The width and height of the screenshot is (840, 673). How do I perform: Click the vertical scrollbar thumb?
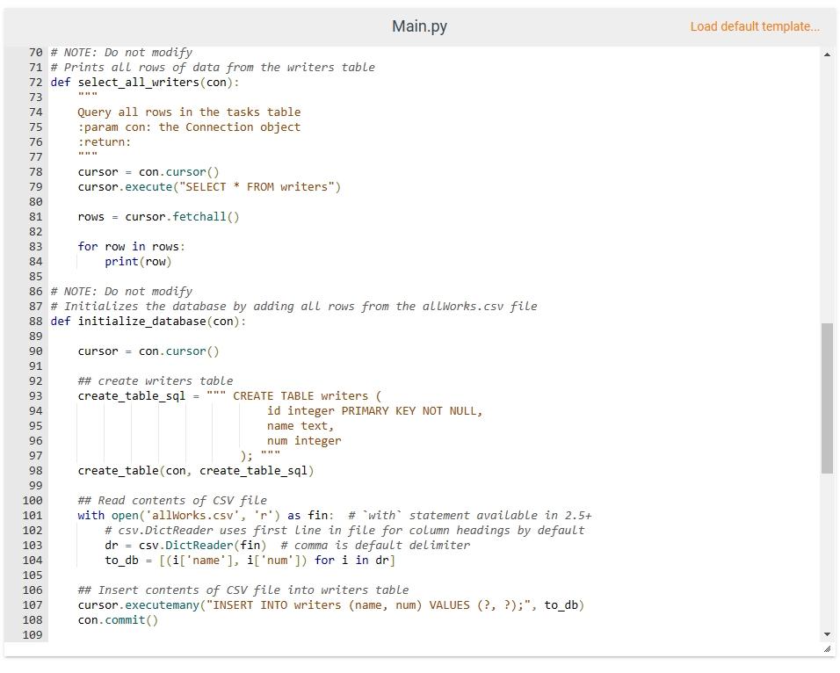click(x=827, y=398)
